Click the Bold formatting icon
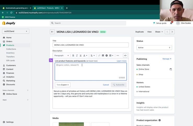The image size is (193, 126). point(73,56)
